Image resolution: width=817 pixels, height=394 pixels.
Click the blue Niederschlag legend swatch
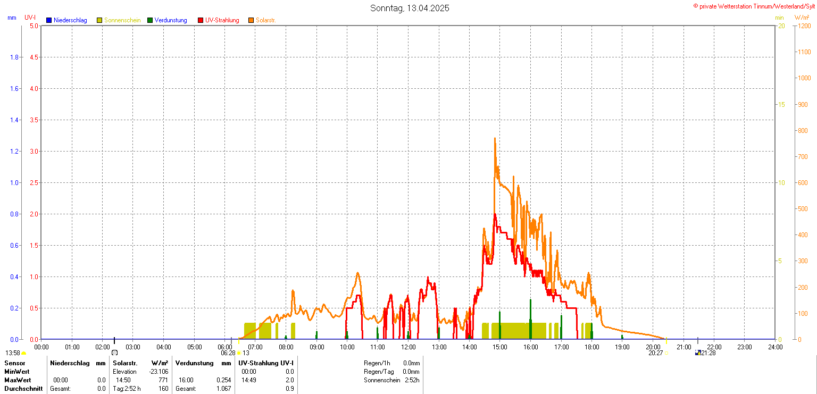point(49,20)
